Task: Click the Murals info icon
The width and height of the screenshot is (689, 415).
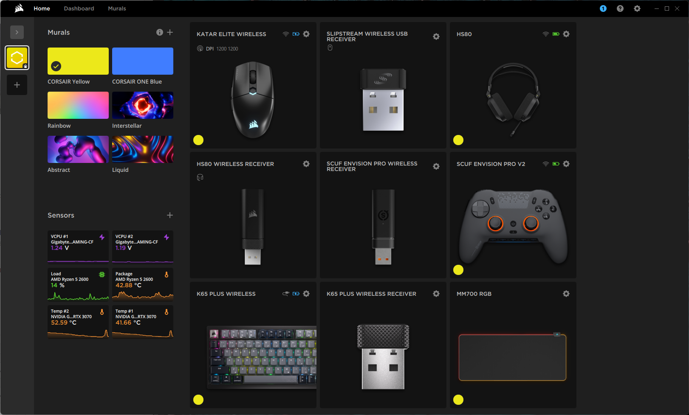Action: coord(160,32)
